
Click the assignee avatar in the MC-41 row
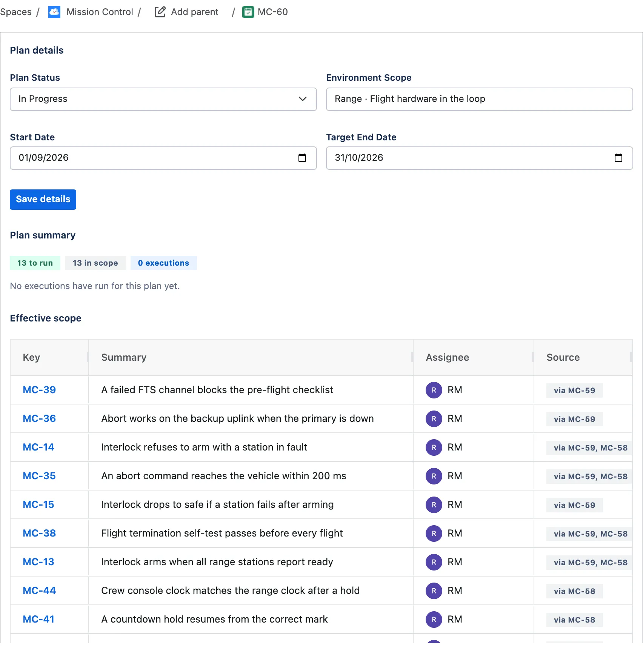434,620
